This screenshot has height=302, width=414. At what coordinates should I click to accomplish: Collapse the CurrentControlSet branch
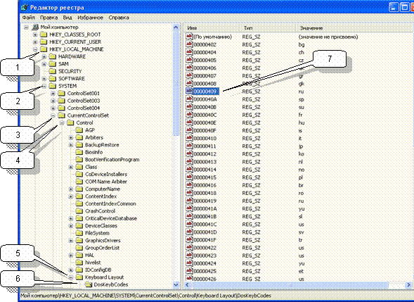(x=53, y=115)
